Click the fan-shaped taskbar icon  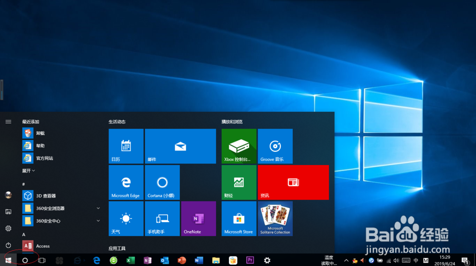pyautogui.click(x=59, y=260)
